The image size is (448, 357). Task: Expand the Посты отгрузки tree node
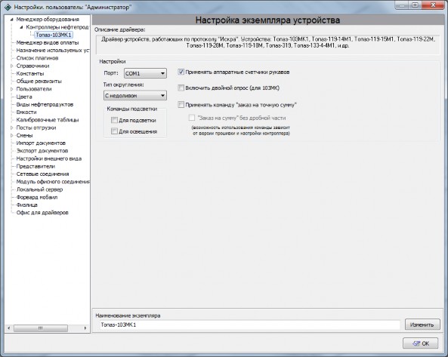tap(12, 128)
